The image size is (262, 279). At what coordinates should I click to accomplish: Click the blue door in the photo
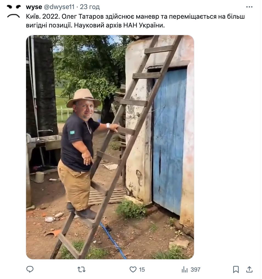(170, 141)
